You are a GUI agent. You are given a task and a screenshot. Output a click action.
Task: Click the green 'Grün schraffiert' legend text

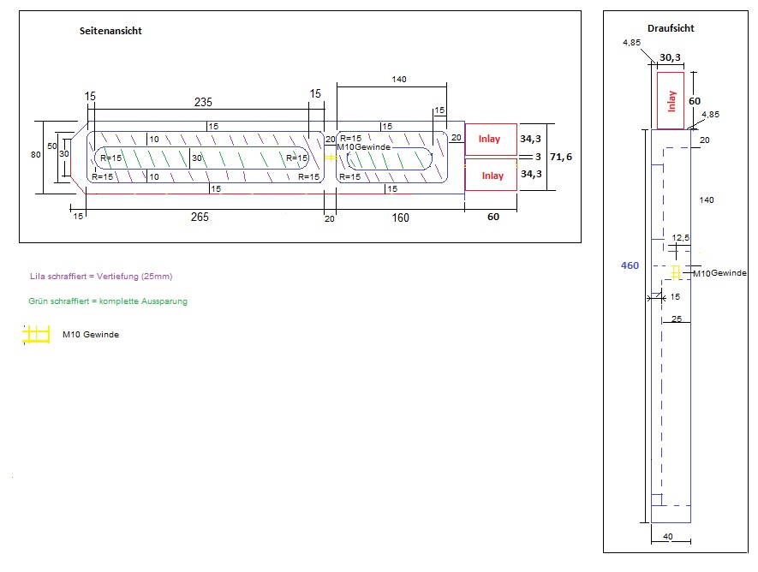(107, 301)
